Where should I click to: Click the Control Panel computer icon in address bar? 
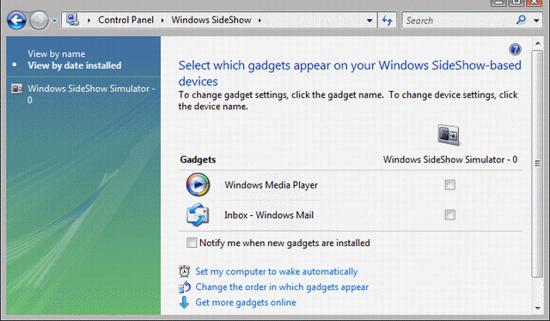(x=72, y=20)
